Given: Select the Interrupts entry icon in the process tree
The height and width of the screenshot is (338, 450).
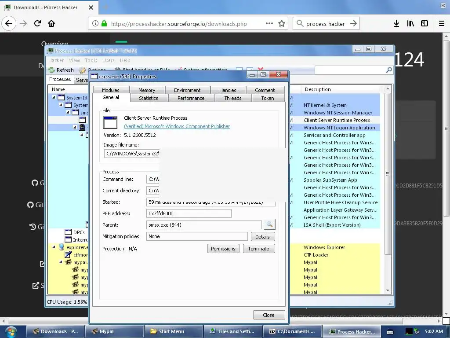Looking at the screenshot, I should pos(68,239).
